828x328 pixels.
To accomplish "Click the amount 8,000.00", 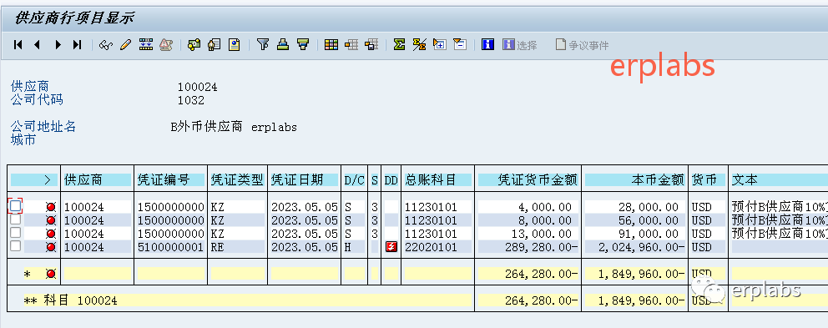I will pos(545,220).
